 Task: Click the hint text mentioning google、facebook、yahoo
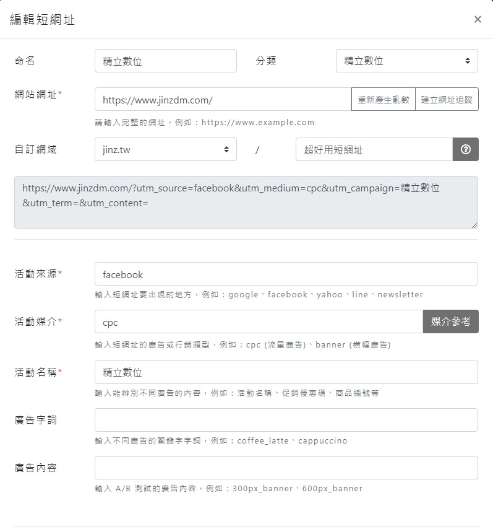coord(259,294)
